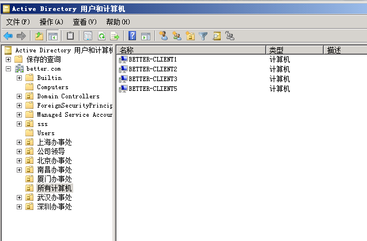Select the 保存的查询 folder label
Viewport: 367px width, 241px height.
pos(44,59)
